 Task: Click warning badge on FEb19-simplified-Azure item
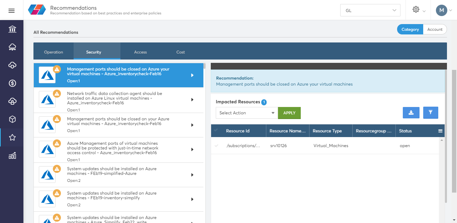coord(57,169)
